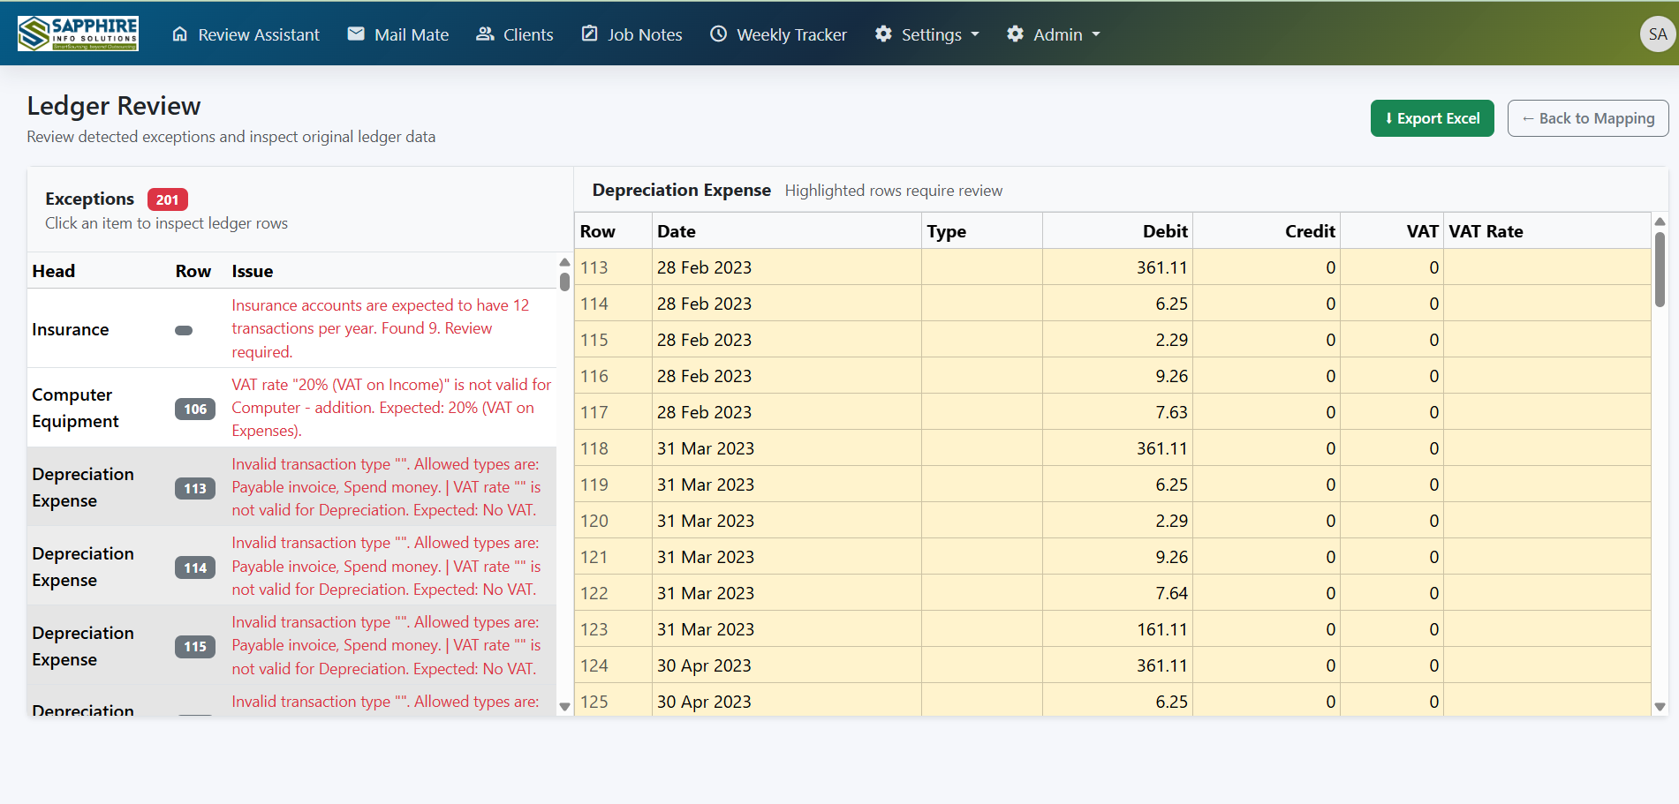Go to Mail Mate

coord(398,34)
